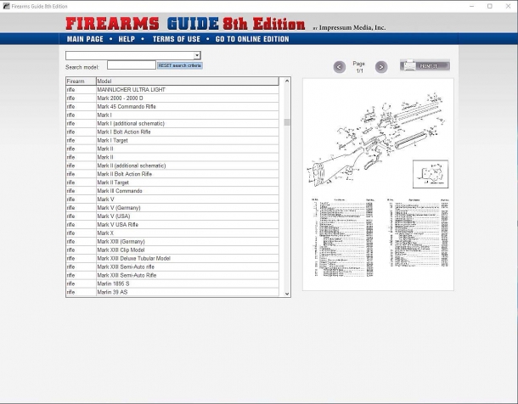Select row 'MANNLICHER ULTRA LIGHT'
This screenshot has height=404, width=518.
[172, 90]
